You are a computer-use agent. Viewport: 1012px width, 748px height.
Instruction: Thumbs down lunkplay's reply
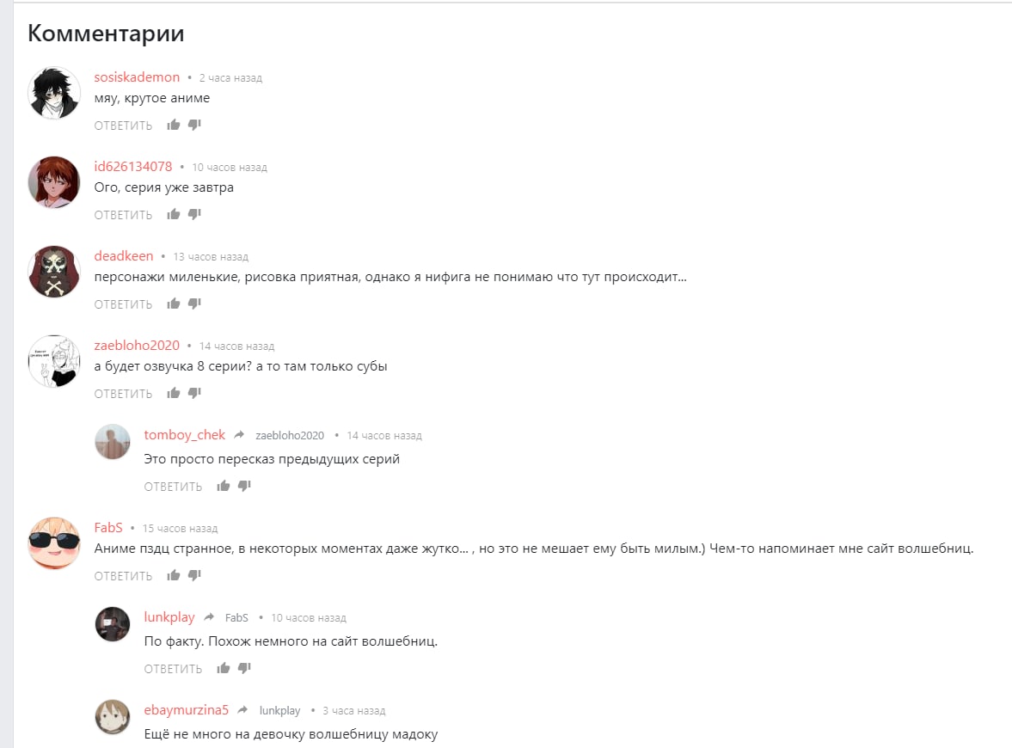pyautogui.click(x=244, y=668)
